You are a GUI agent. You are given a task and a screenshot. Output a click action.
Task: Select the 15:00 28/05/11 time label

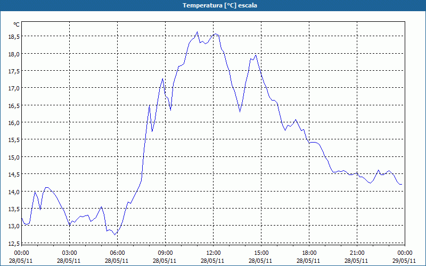(x=261, y=257)
